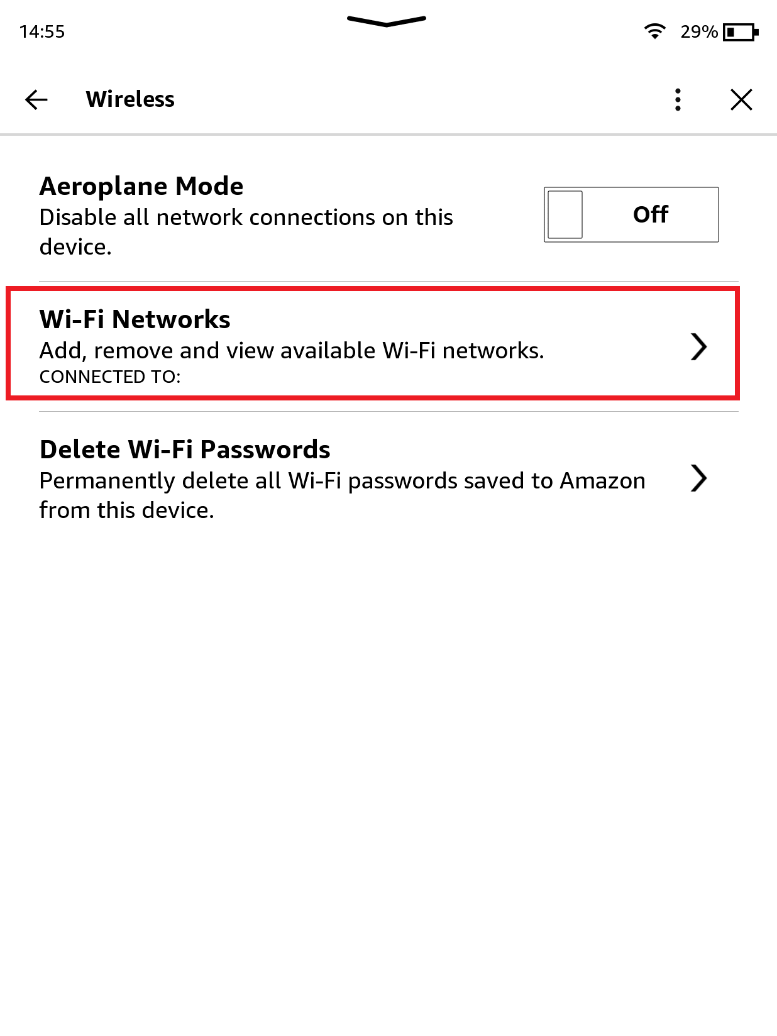Tap the chevron next to Wi-Fi Networks
Screen dimensions: 777x1036
pyautogui.click(x=699, y=346)
